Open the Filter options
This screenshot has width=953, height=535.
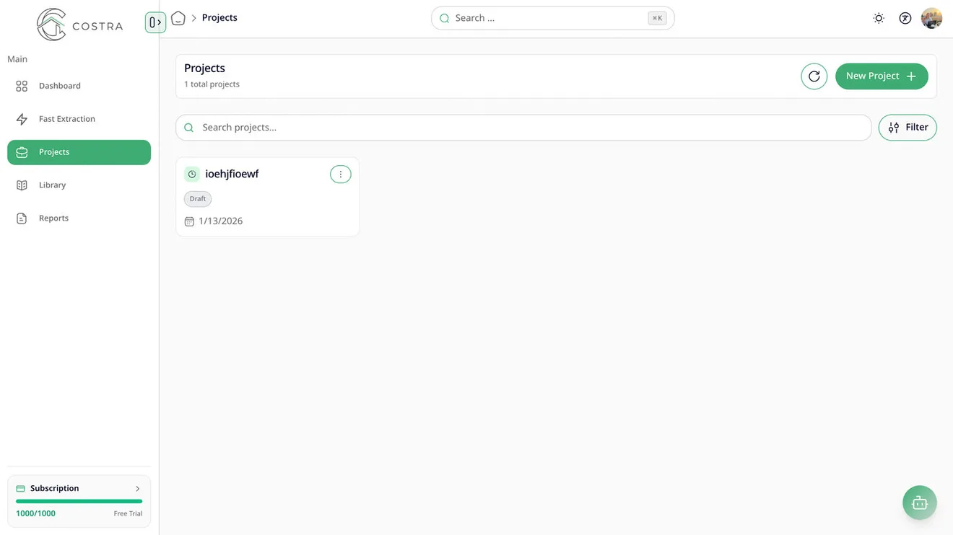coord(908,128)
